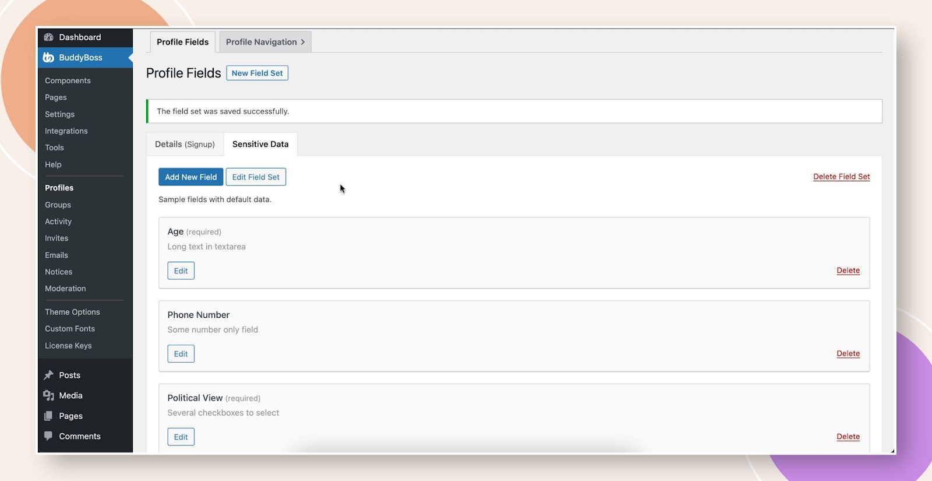Viewport: 932px width, 481px height.
Task: Click the Edit Field Set button
Action: (x=256, y=177)
